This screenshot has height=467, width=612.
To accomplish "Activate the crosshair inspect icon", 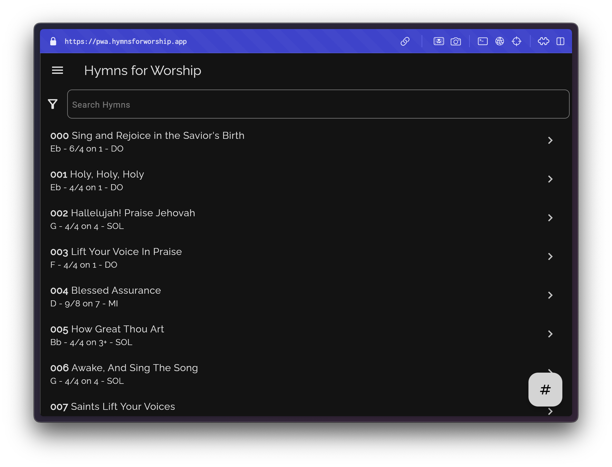I will (516, 41).
